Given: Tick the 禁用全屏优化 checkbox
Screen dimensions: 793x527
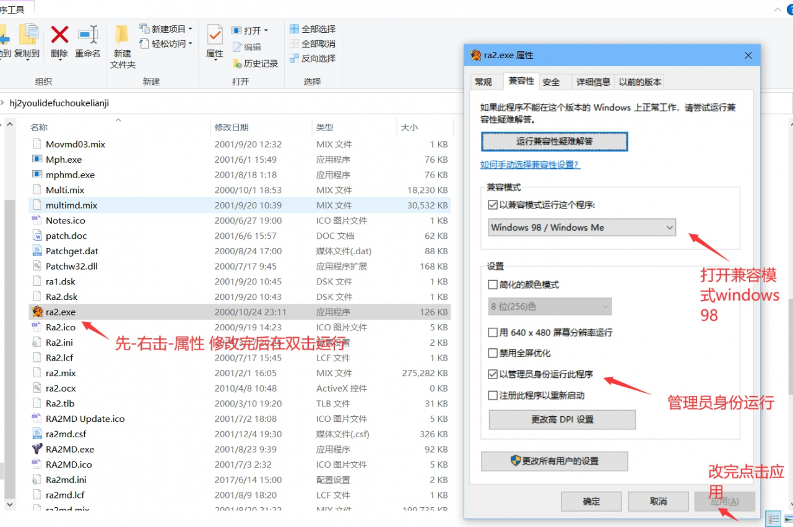Looking at the screenshot, I should 493,353.
